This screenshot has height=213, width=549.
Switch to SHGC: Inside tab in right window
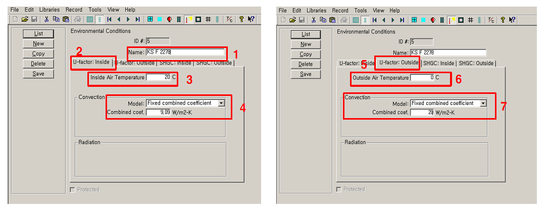pos(438,63)
